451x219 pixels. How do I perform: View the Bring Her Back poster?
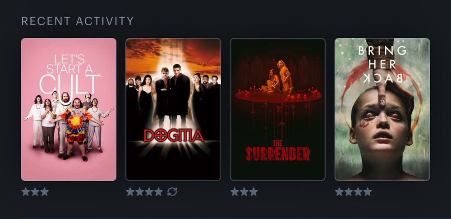[x=382, y=110]
